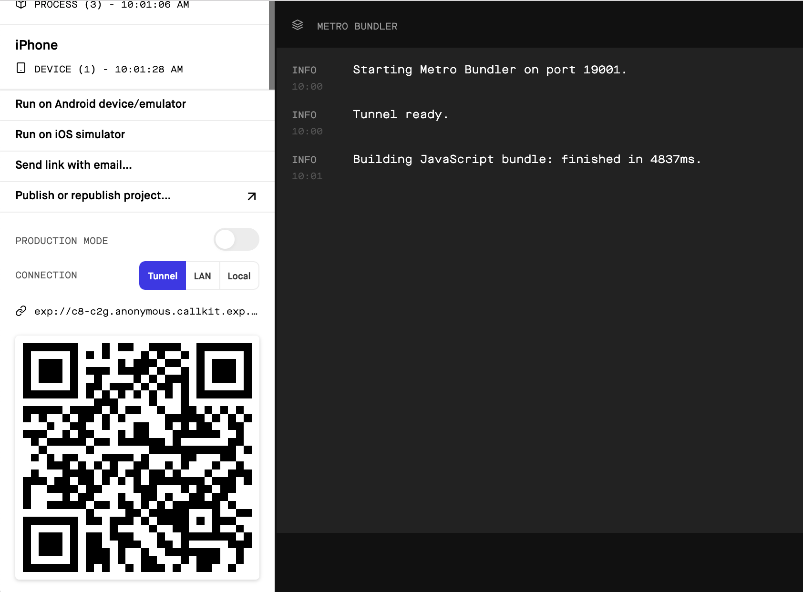
Task: Click the arrow icon beside Publish project
Action: 252,196
